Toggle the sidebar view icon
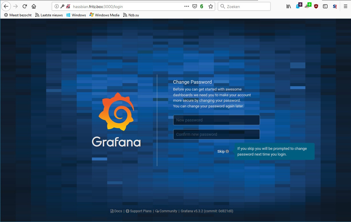This screenshot has height=222, width=351. click(x=325, y=6)
